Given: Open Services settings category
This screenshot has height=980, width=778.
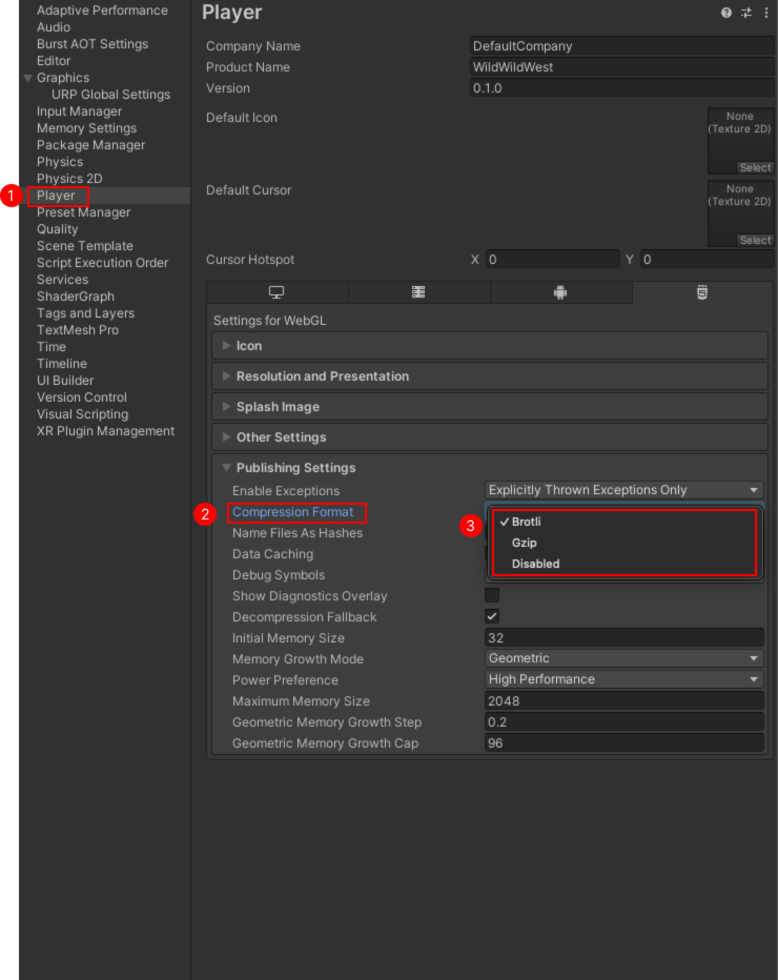Looking at the screenshot, I should 63,279.
